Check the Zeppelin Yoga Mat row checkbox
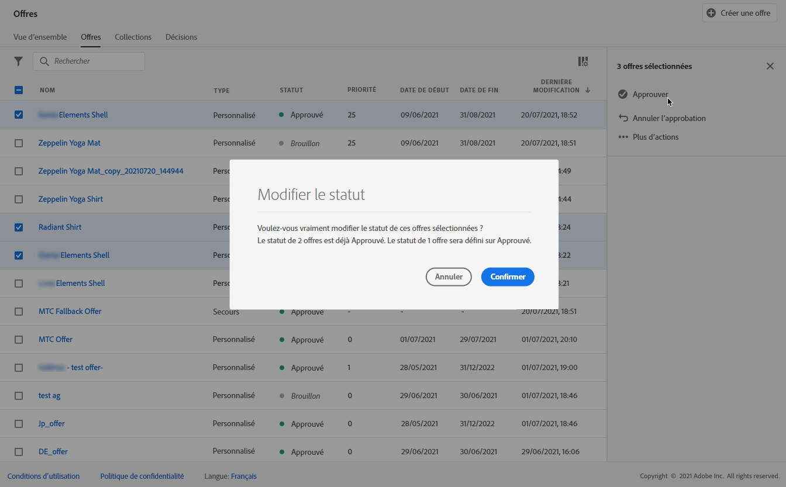 [19, 143]
